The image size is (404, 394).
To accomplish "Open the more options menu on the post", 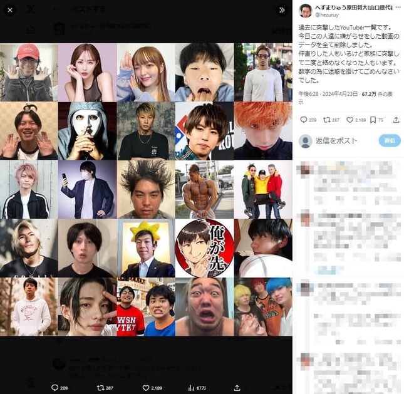I will pos(396,6).
